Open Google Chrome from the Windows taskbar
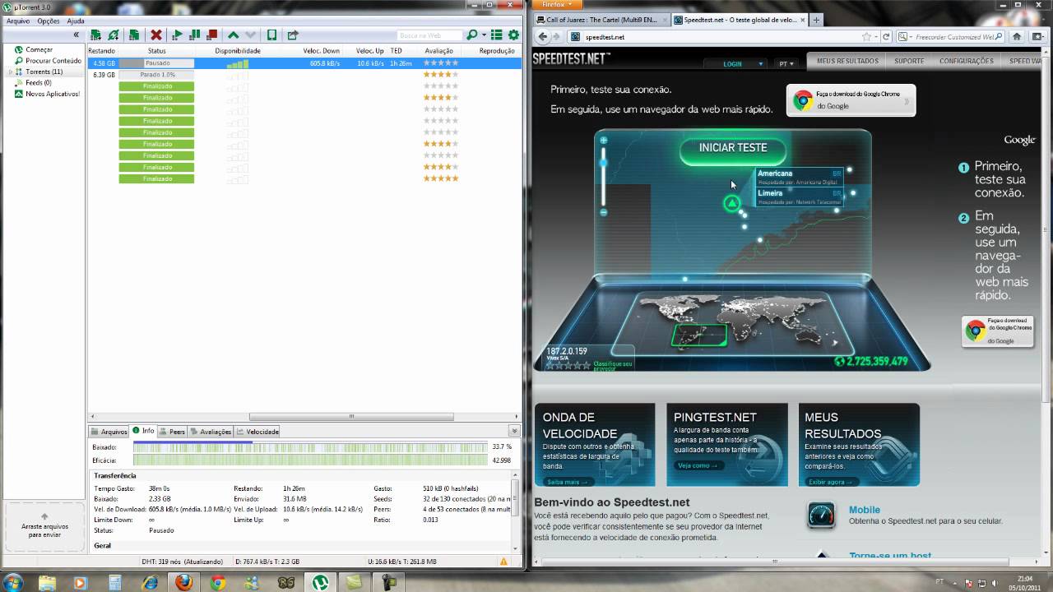Viewport: 1053px width, 592px height. coord(218,582)
